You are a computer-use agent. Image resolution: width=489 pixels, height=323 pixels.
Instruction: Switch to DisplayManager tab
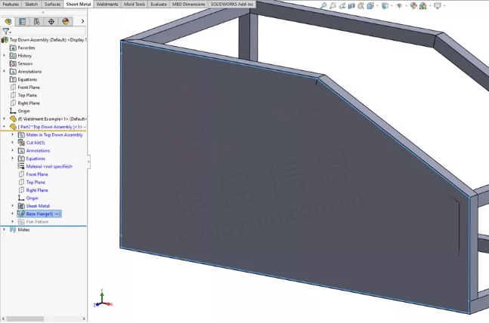(65, 21)
